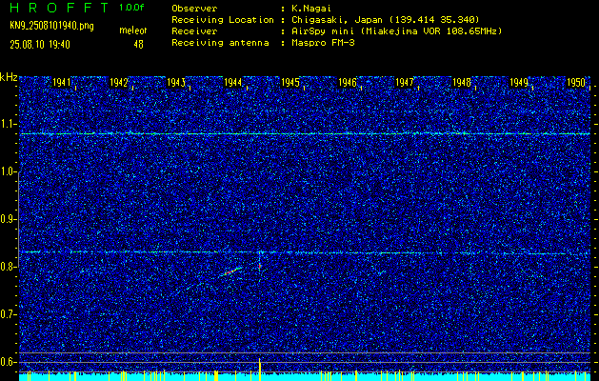Click the 1946 time marker
The image size is (599, 381).
[348, 82]
